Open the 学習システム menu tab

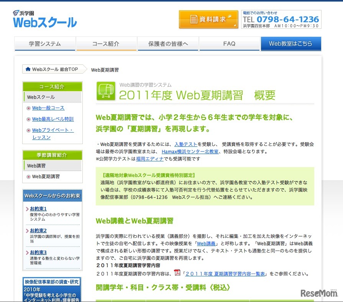[45, 44]
